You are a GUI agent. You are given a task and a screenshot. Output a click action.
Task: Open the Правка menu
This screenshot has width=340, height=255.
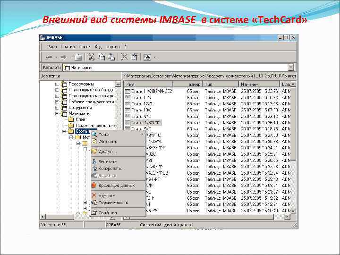pos(68,47)
